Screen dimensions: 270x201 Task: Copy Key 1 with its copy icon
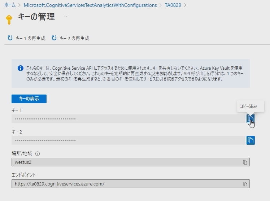[x=251, y=119]
